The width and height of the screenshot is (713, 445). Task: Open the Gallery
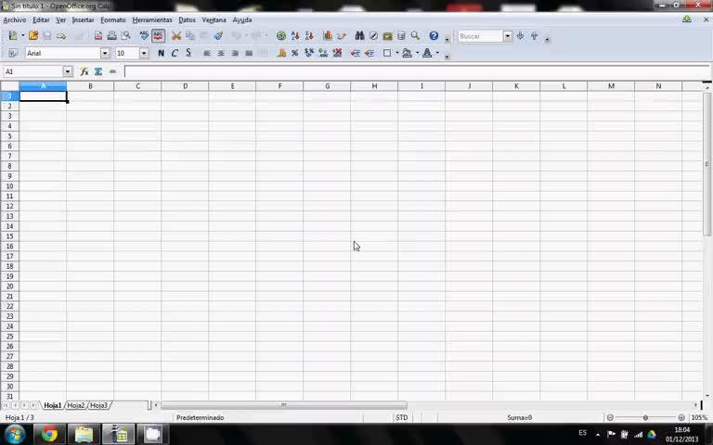click(x=387, y=35)
